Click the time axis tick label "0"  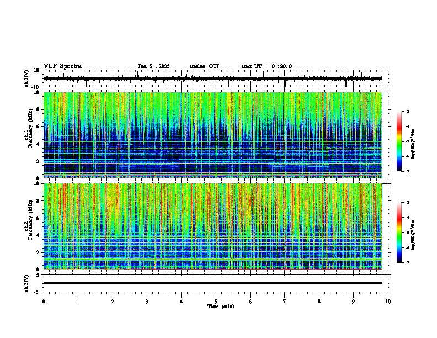[44, 302]
